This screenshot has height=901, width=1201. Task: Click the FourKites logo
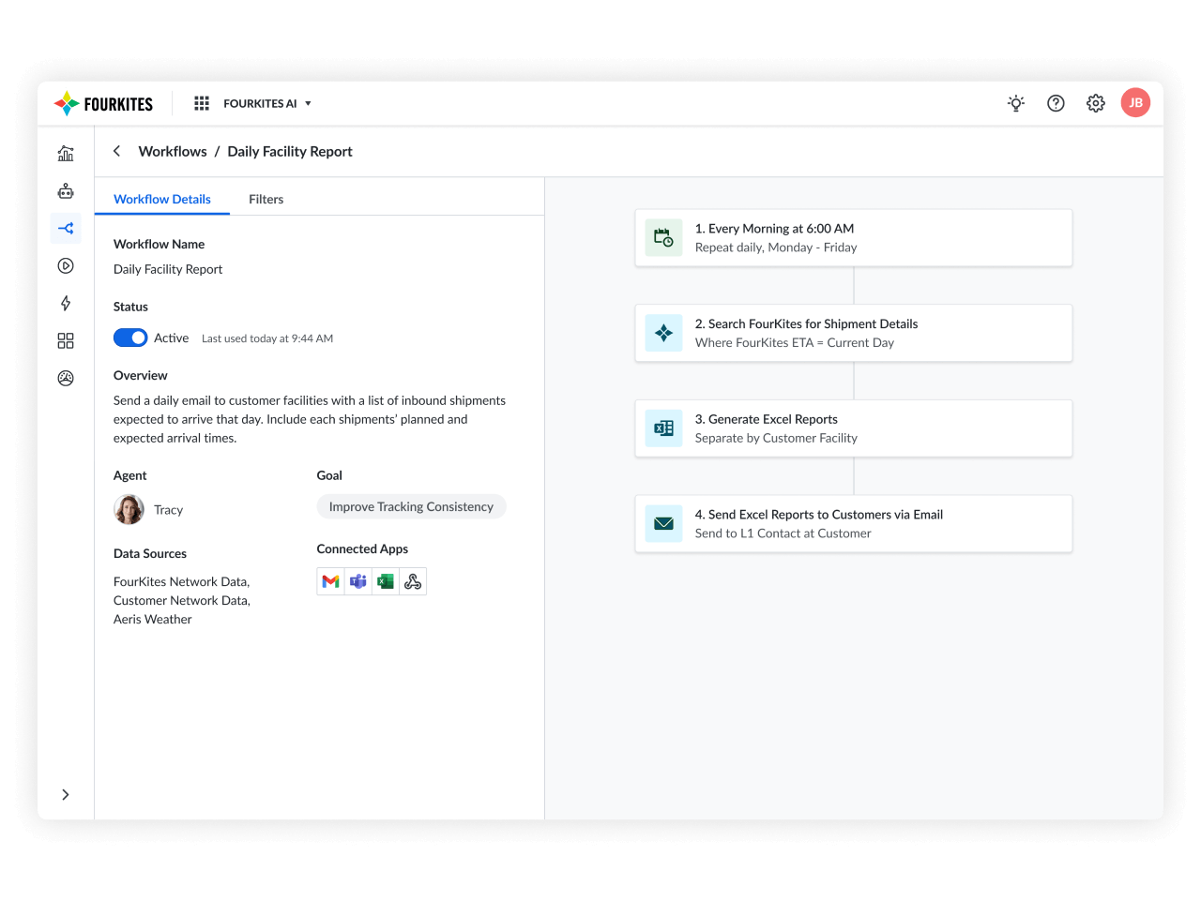click(103, 104)
